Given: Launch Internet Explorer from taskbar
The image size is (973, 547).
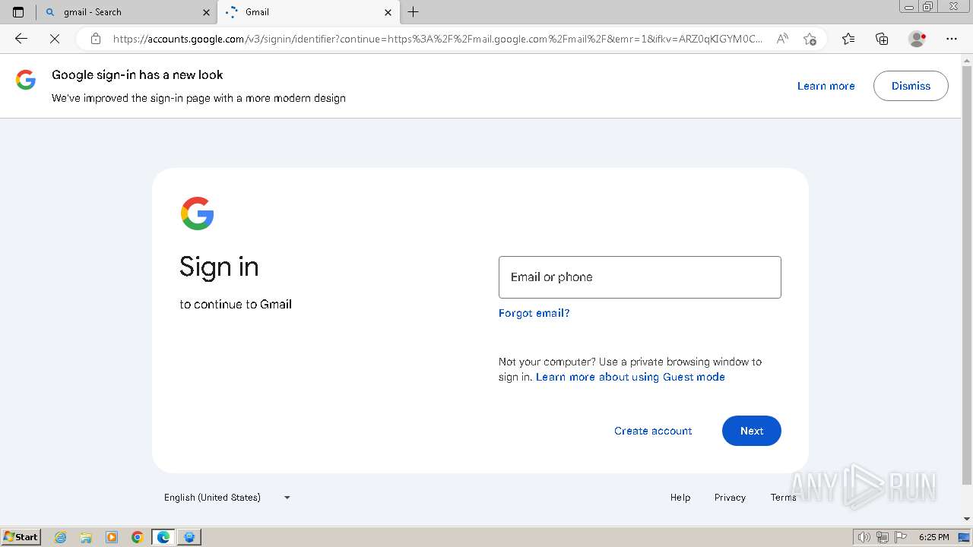Looking at the screenshot, I should tap(61, 537).
